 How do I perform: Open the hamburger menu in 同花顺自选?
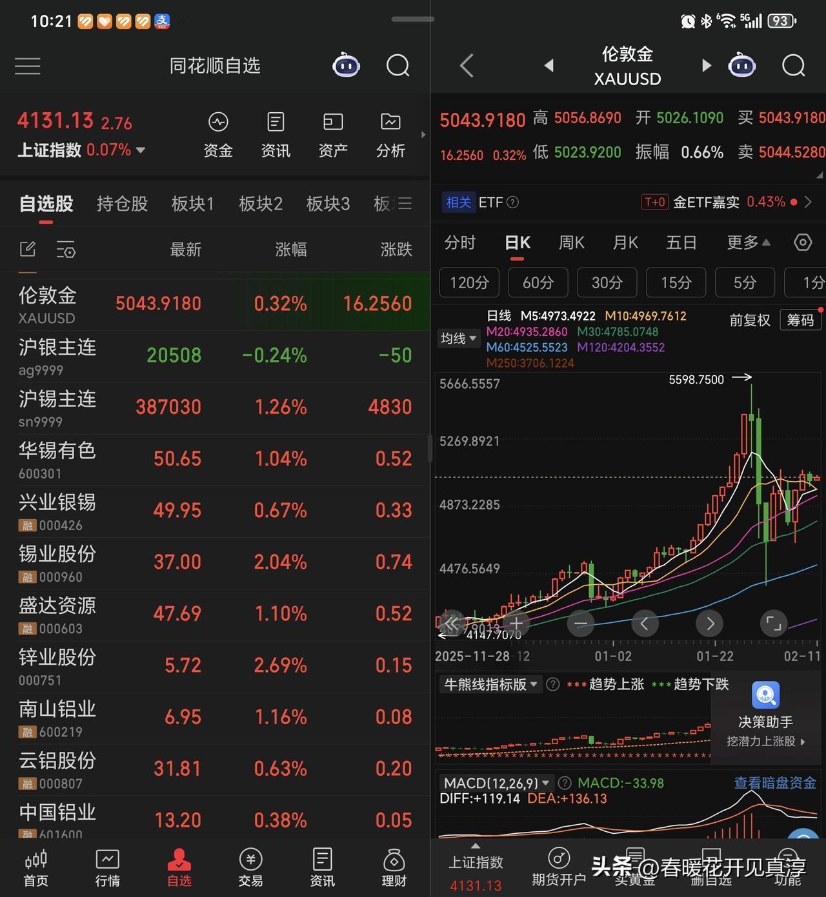(27, 66)
